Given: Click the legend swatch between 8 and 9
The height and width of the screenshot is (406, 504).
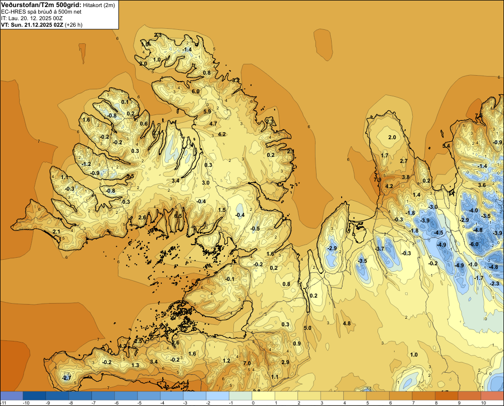Looking at the screenshot, I should click(447, 395).
